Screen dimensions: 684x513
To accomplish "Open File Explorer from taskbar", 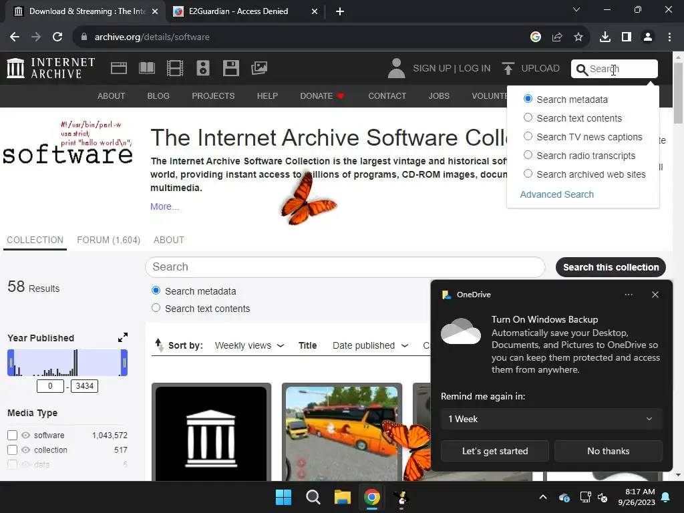I will (343, 497).
